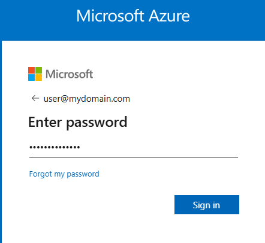This screenshot has width=265, height=243.
Task: Click the gray Microsoft wordmark text
Action: [x=69, y=74]
